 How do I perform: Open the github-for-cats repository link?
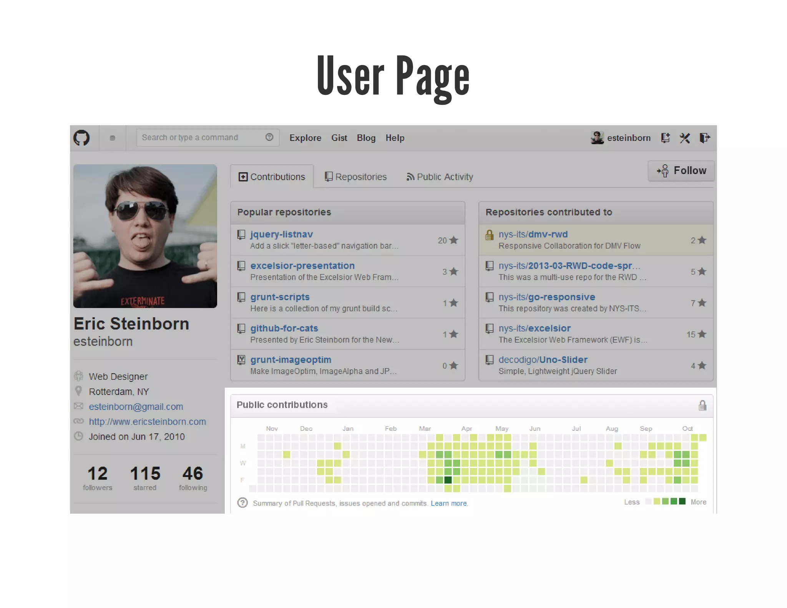pyautogui.click(x=284, y=328)
